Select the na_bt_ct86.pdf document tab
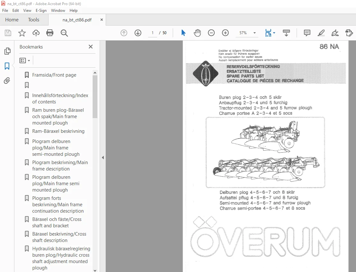Screen dimensions: 356x272 (x=77, y=20)
